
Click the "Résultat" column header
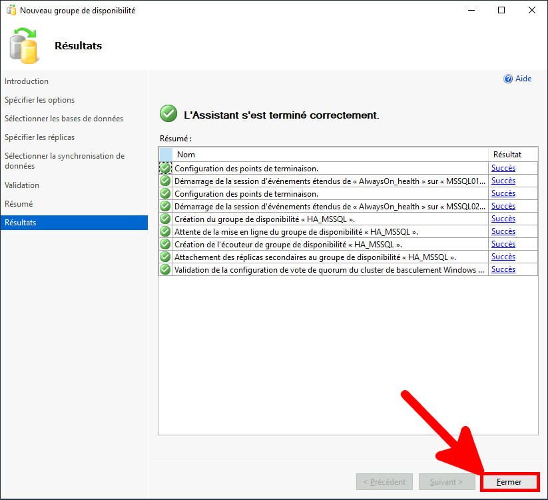[507, 154]
